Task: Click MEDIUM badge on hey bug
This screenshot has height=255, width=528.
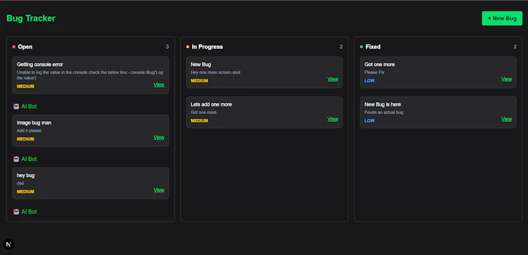Action: pyautogui.click(x=26, y=192)
